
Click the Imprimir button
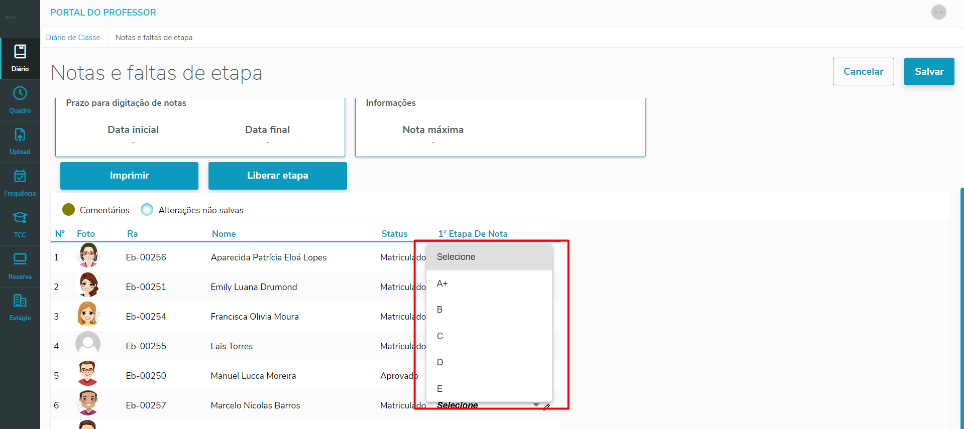(129, 176)
